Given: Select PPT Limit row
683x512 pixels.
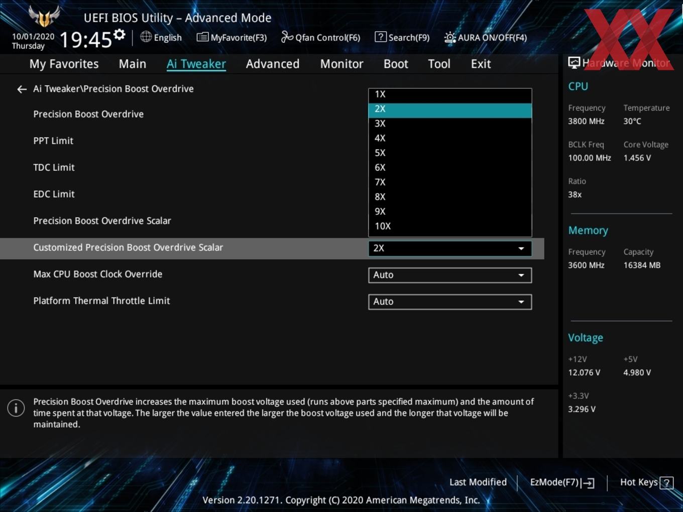Looking at the screenshot, I should pyautogui.click(x=53, y=141).
